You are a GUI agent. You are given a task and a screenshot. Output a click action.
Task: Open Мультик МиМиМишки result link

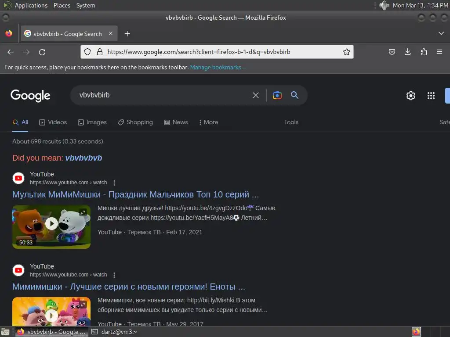coord(135,194)
